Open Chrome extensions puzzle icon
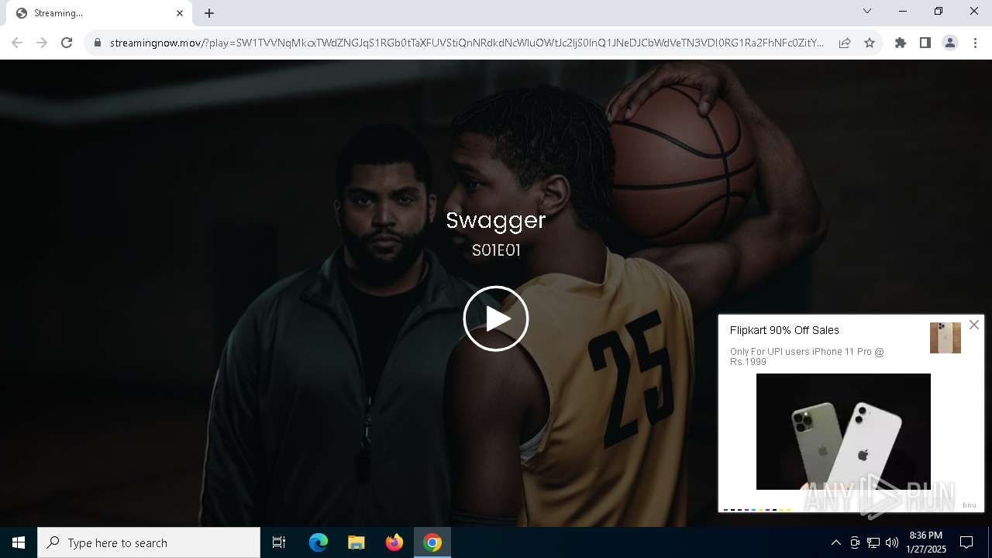This screenshot has height=558, width=992. [x=901, y=43]
